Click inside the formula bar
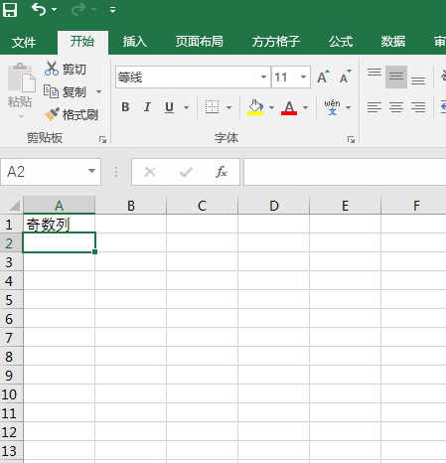This screenshot has height=463, width=446. click(x=345, y=172)
